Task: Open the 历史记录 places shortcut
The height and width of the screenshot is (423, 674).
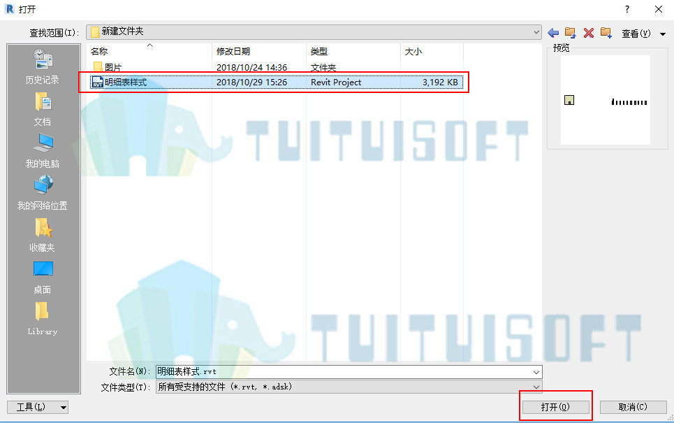Action: 42,66
